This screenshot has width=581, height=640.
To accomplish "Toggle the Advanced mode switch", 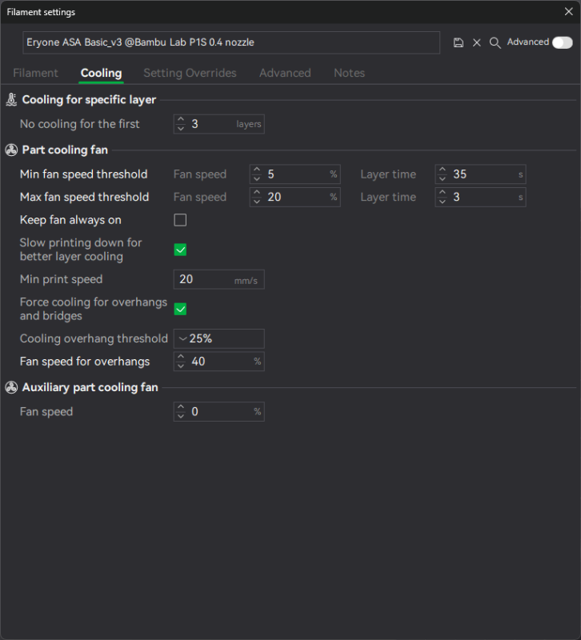I will pyautogui.click(x=563, y=42).
